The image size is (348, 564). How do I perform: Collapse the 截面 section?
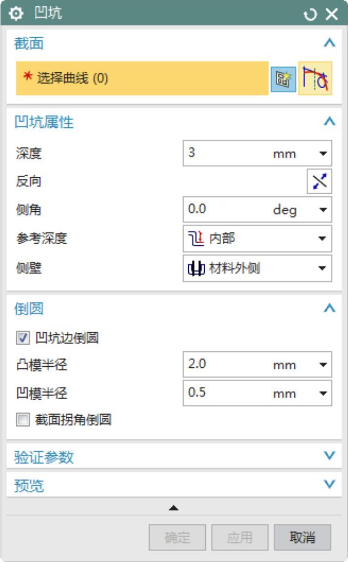pyautogui.click(x=330, y=44)
